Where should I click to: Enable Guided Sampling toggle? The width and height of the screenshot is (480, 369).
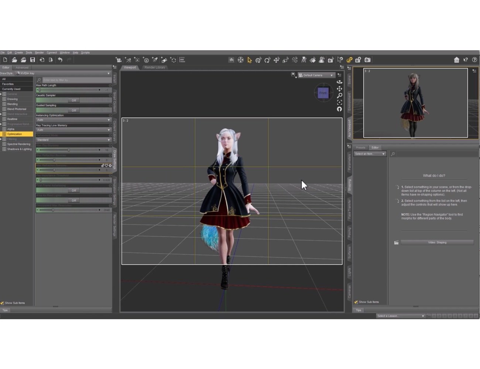pos(73,110)
